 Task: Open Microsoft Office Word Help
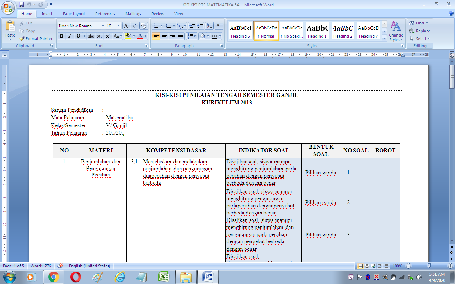(x=451, y=13)
